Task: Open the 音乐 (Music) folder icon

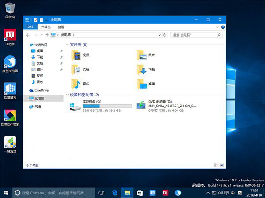Action: point(76,84)
